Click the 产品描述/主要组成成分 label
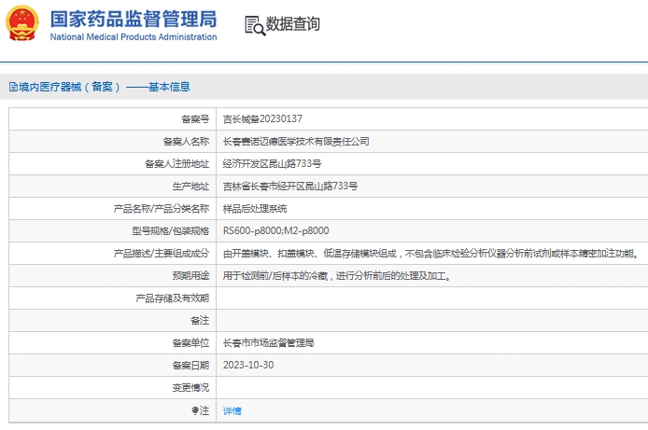Screen dimensions: 648x430 click(x=162, y=254)
